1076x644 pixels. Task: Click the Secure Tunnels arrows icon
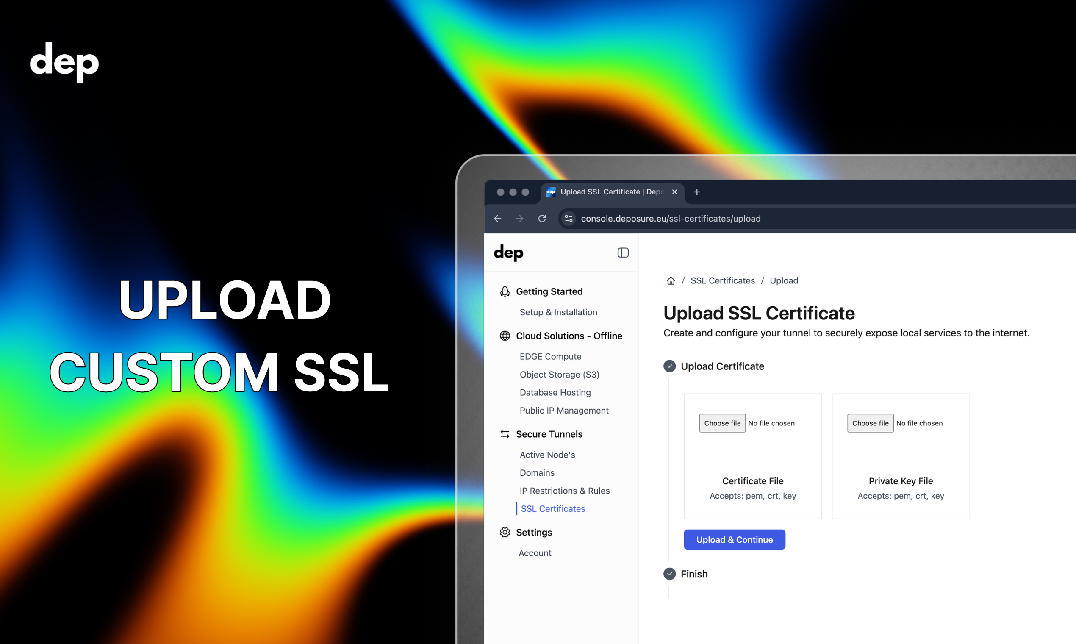tap(505, 434)
